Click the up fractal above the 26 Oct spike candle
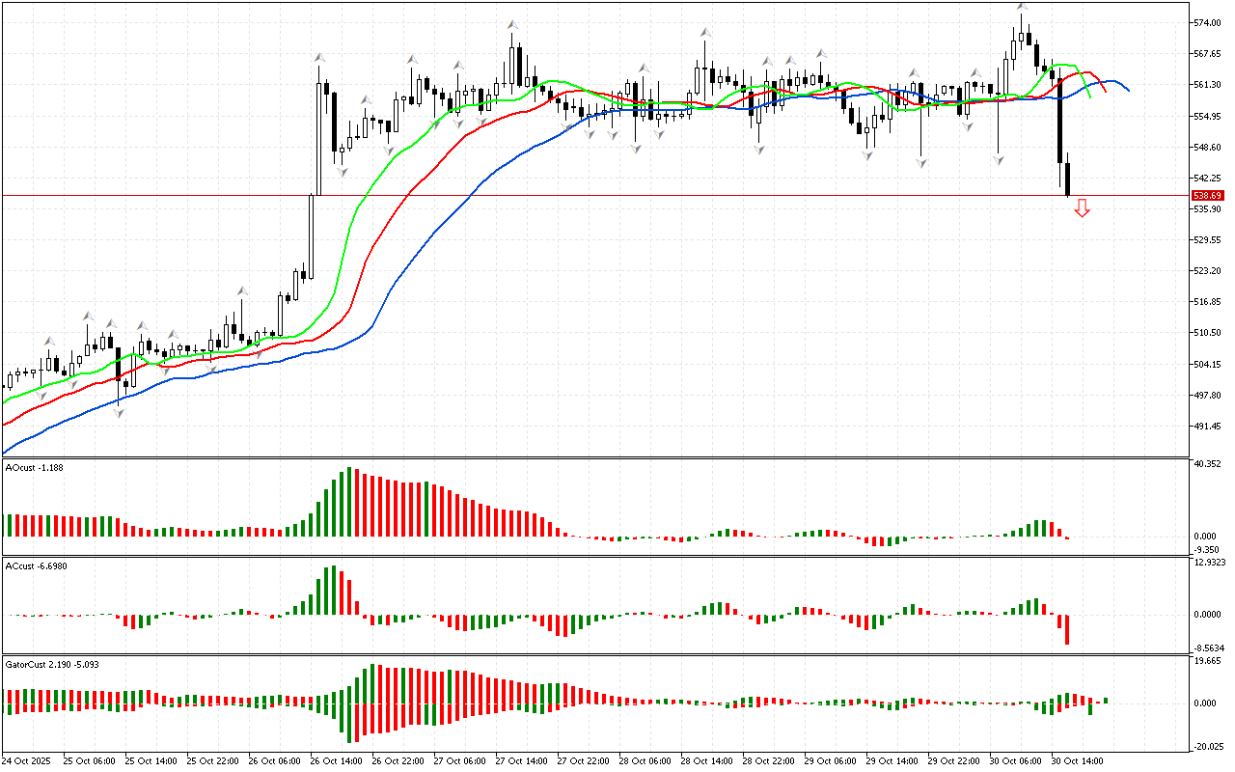This screenshot has width=1235, height=772. (x=318, y=58)
